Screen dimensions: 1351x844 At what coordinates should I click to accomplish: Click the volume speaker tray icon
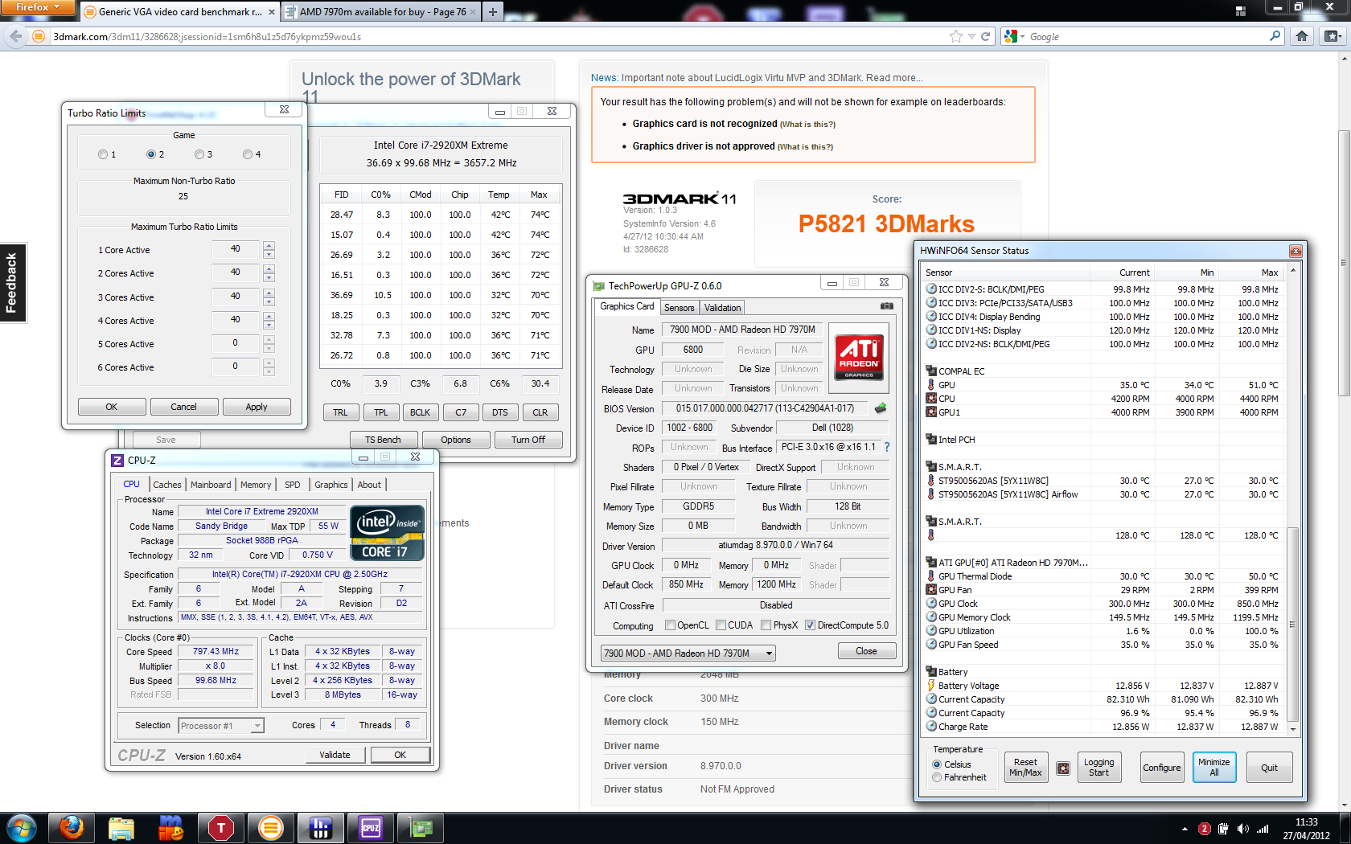click(x=1243, y=829)
